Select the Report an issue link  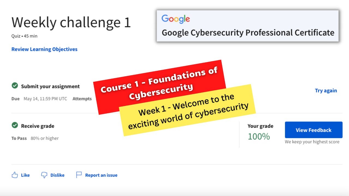[x=101, y=175]
